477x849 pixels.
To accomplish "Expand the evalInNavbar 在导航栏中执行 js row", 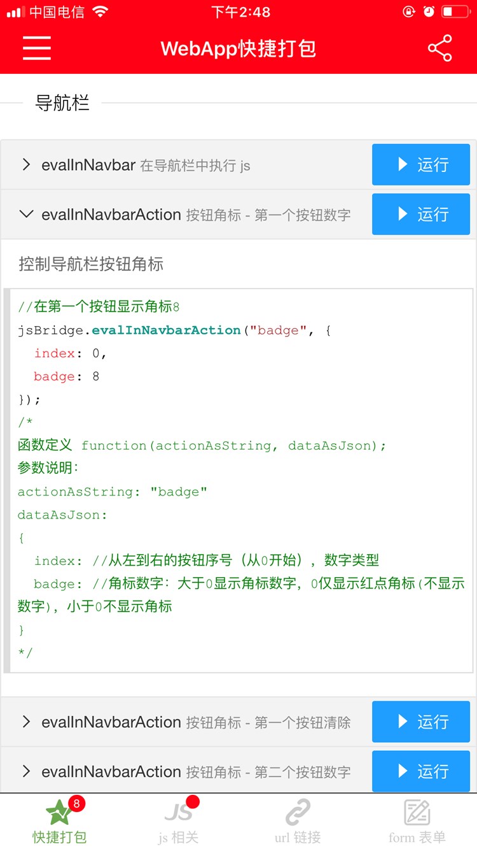I will [186, 165].
